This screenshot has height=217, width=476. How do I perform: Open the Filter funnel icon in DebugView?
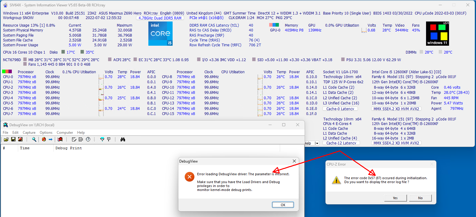coord(102,139)
